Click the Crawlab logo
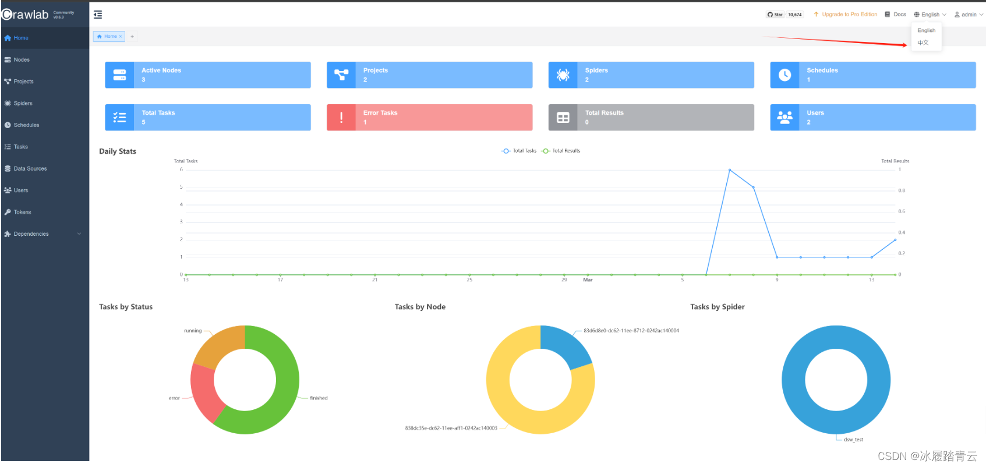Screen dimensions: 986x467 pyautogui.click(x=25, y=15)
